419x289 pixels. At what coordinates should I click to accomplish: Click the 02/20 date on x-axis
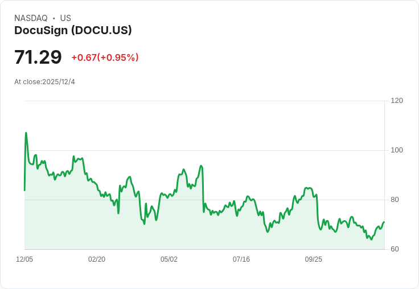tap(97, 259)
